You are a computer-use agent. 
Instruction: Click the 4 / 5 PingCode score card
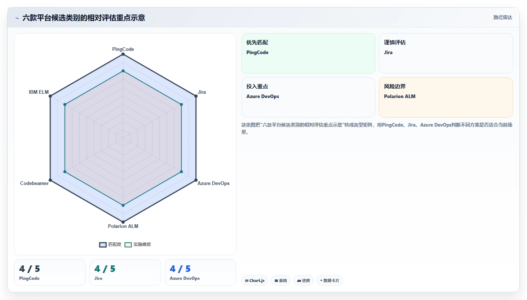point(50,272)
